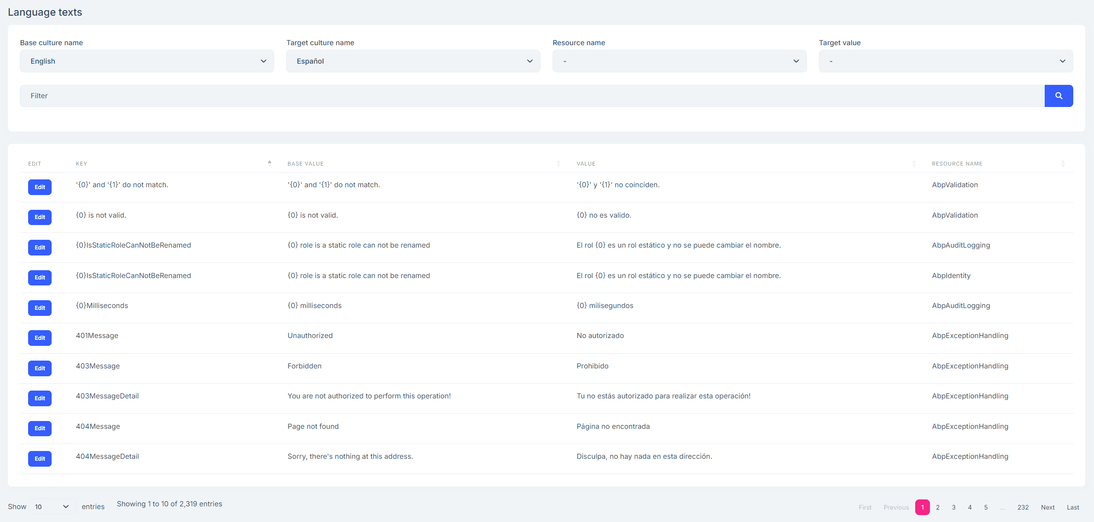Screen dimensions: 1094x522
Task: Edit the {0}Milliseconds row
Action: coord(40,308)
